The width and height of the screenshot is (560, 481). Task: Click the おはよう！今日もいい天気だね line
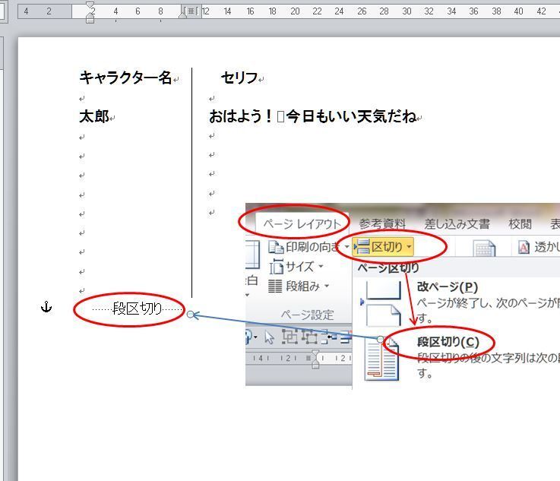tap(312, 116)
